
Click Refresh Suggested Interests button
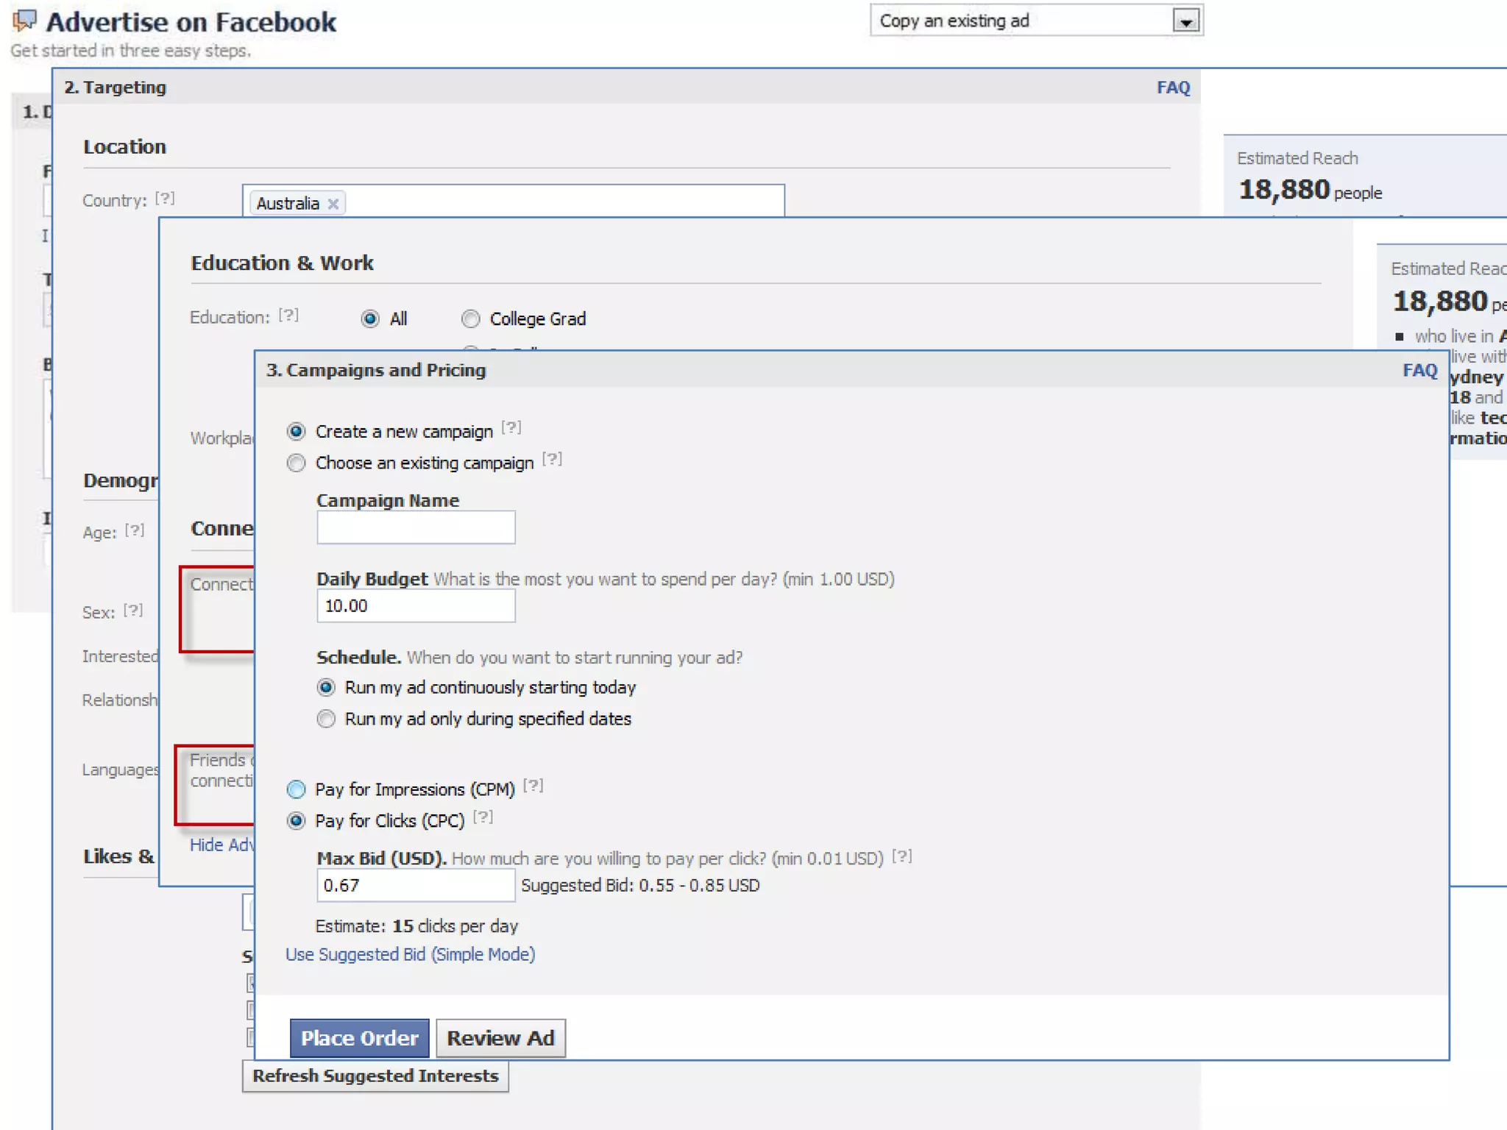(x=375, y=1076)
